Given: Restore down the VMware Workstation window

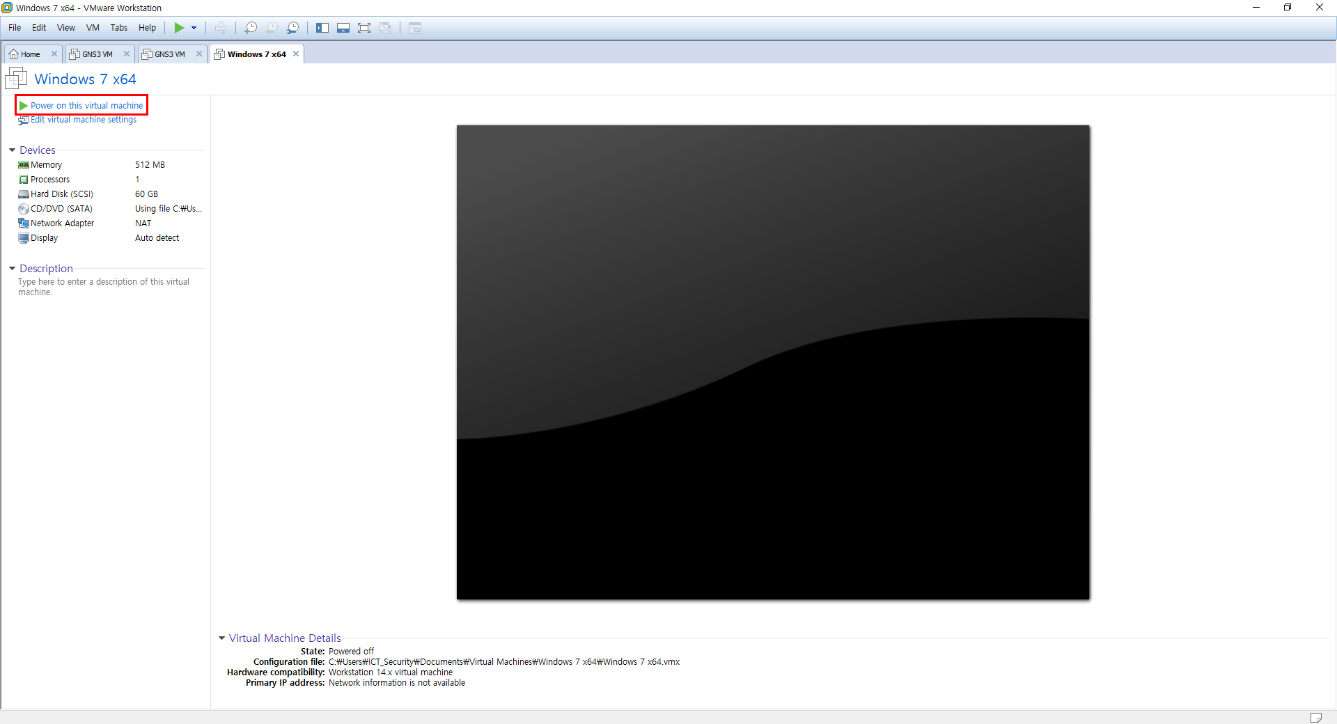Looking at the screenshot, I should (1288, 8).
